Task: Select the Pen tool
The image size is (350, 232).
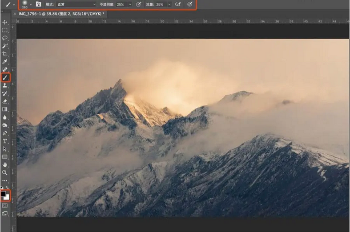Action: 5,133
